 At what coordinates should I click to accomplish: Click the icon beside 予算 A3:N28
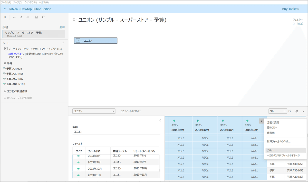pos(5,68)
